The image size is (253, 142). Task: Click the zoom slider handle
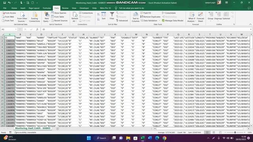tap(235, 133)
